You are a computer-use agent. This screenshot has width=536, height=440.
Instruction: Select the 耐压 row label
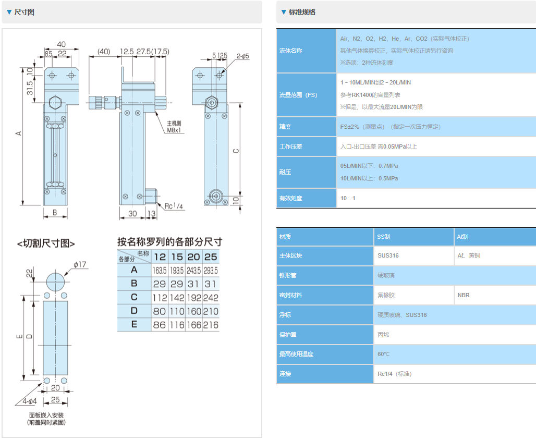pos(306,173)
